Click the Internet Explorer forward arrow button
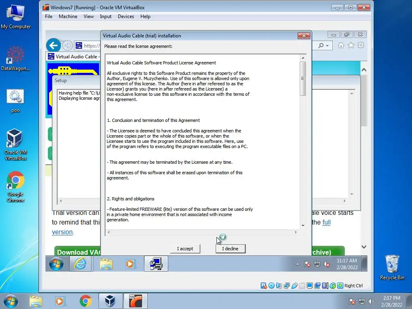The image size is (412, 309). pos(68,45)
